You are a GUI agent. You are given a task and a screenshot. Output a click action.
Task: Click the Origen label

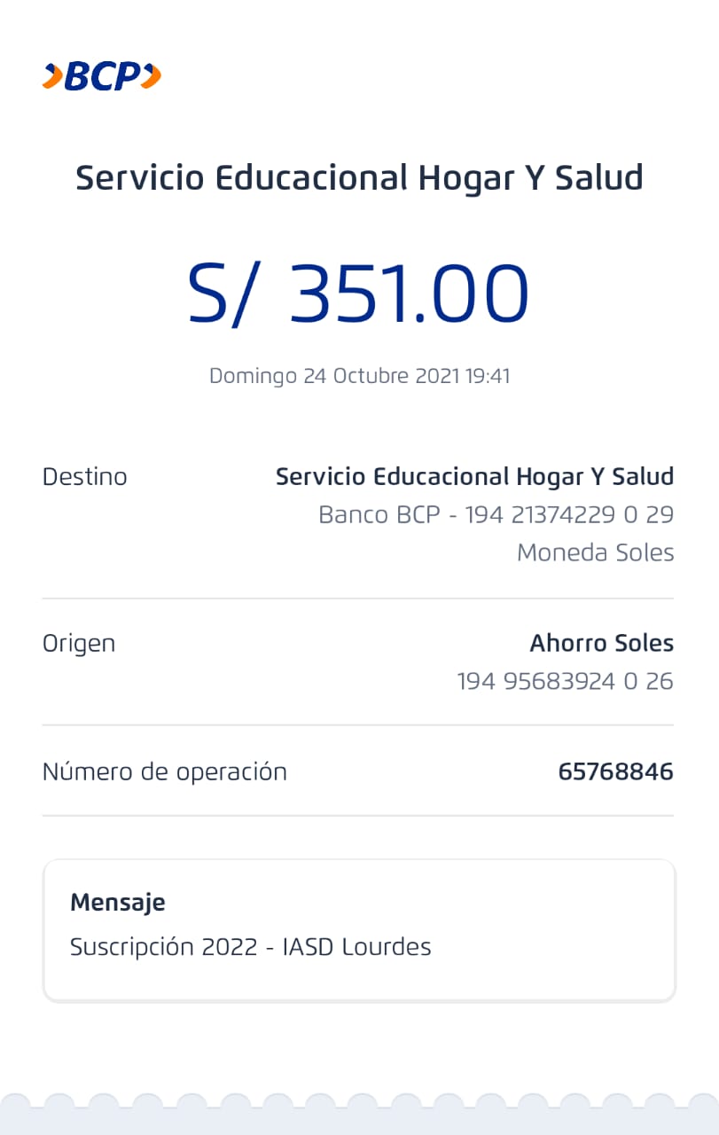[79, 644]
